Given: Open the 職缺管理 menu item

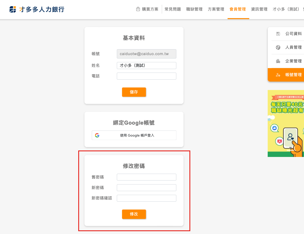Looking at the screenshot, I should coord(194,9).
